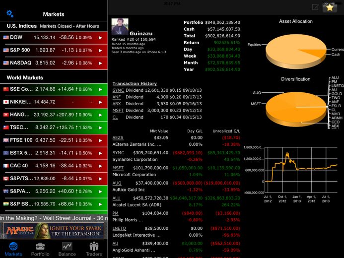344x258 pixels.
Task: Click the US flag beside S&P 500
Action: (6, 50)
